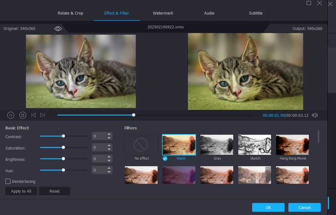Close the editor dialog window
The width and height of the screenshot is (336, 215).
(x=319, y=3)
